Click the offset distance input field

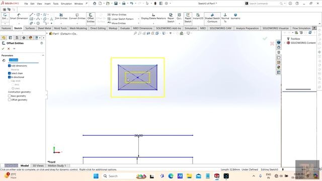24,60
